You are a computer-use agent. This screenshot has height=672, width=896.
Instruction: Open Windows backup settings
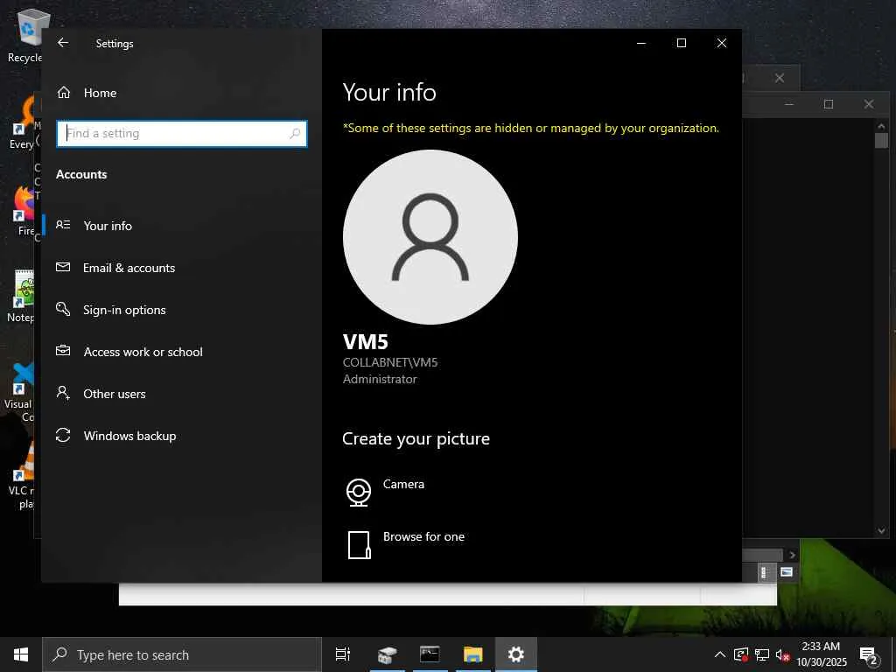(x=115, y=436)
